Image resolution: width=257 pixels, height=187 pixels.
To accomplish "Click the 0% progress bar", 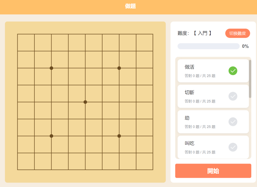I will tap(208, 46).
